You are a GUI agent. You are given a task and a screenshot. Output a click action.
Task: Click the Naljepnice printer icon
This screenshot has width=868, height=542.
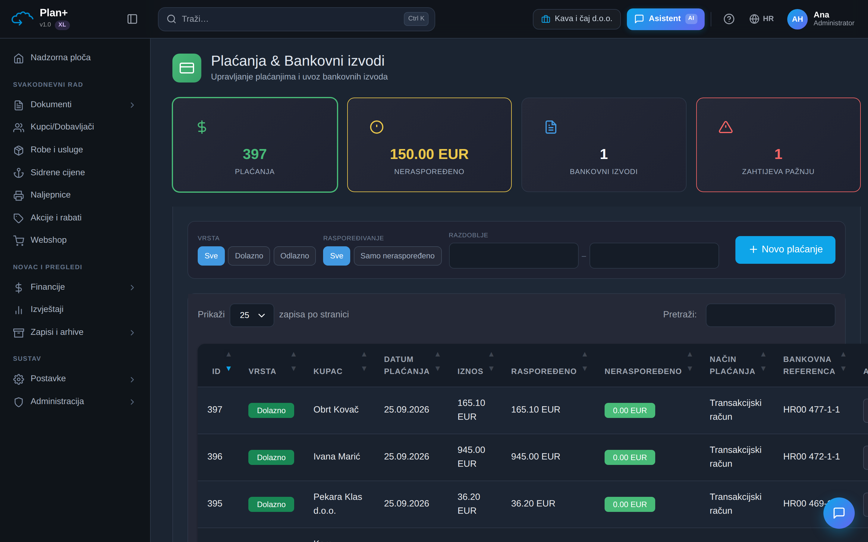click(19, 195)
